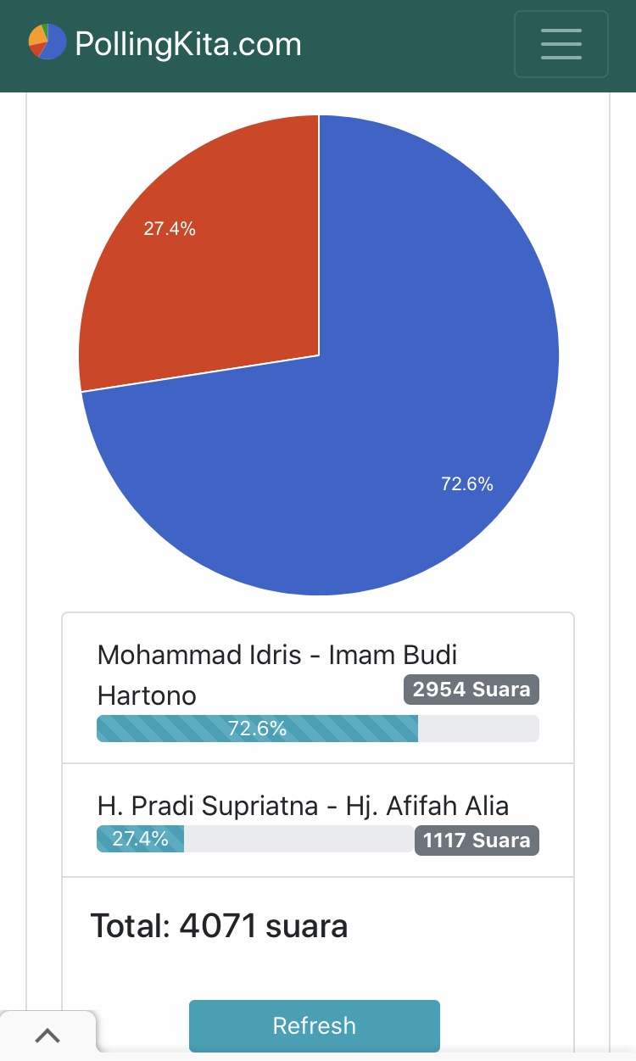Click the 1117 Suara badge
Image resolution: width=636 pixels, height=1061 pixels.
point(477,840)
